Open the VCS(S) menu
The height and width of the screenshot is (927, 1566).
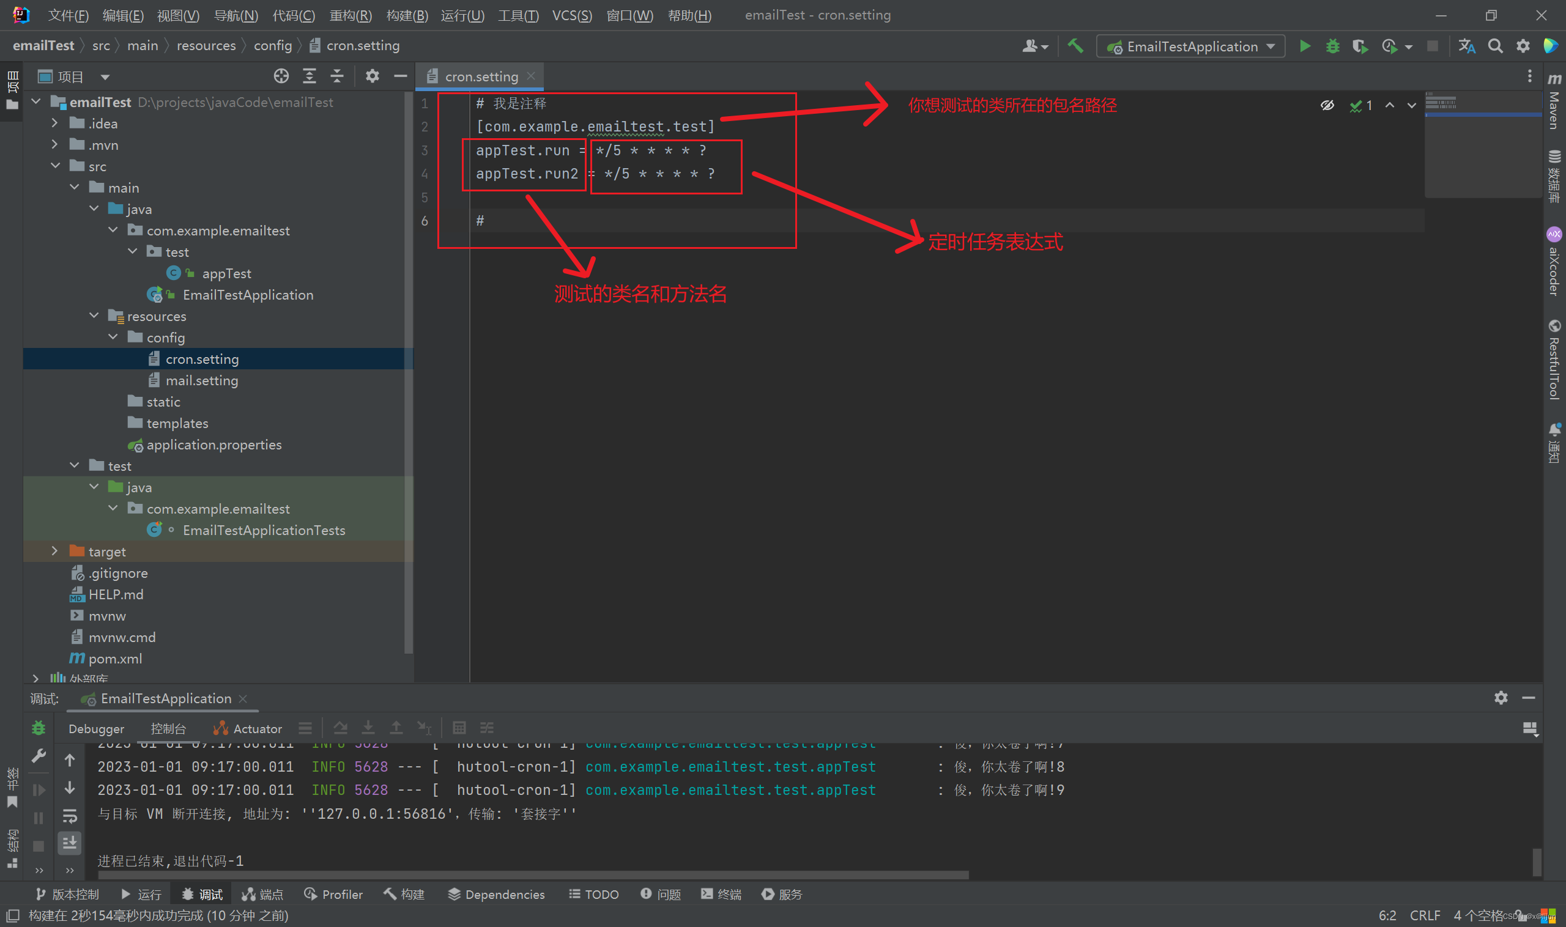click(571, 15)
